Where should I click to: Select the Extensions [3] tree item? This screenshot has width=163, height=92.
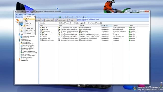[26, 38]
